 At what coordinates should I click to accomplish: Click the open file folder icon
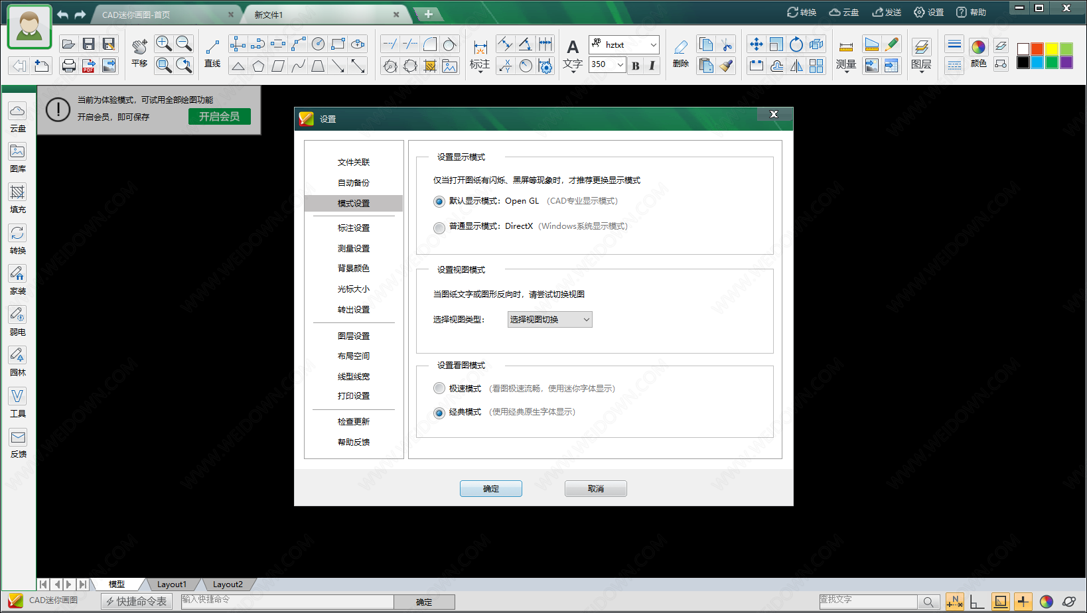click(68, 44)
